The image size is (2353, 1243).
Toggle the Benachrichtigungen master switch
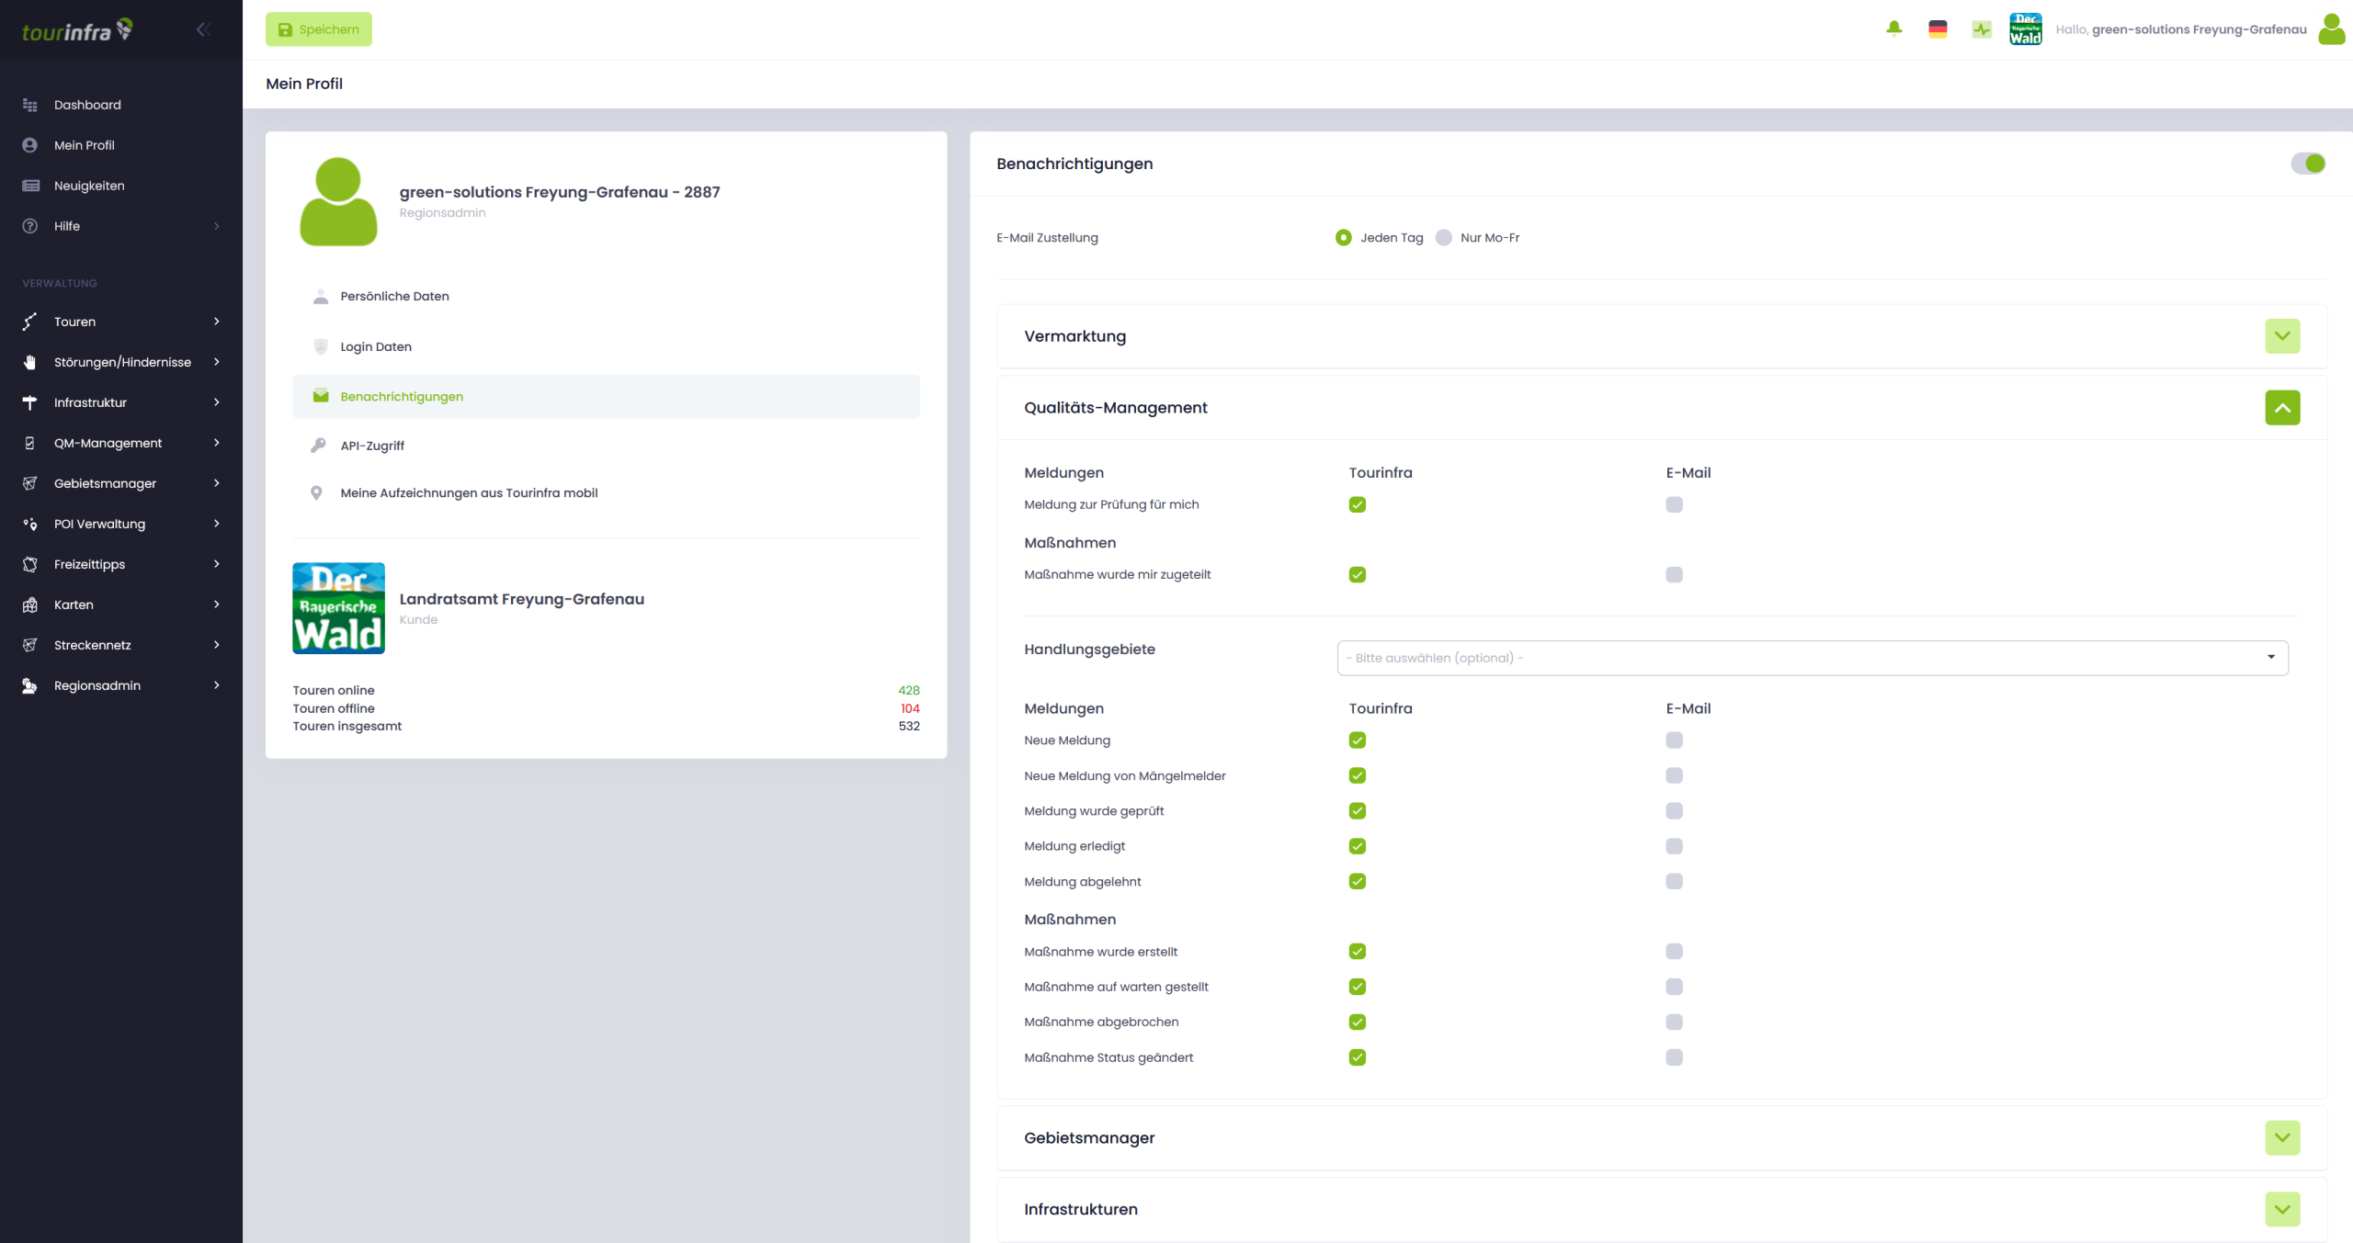click(x=2308, y=164)
